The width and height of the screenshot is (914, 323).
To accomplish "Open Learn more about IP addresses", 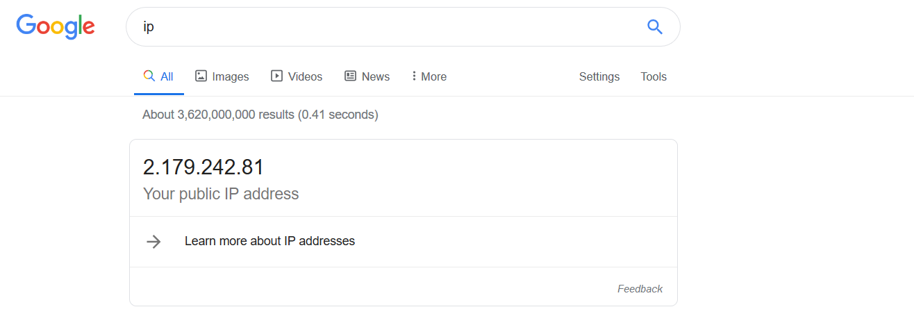I will [269, 241].
